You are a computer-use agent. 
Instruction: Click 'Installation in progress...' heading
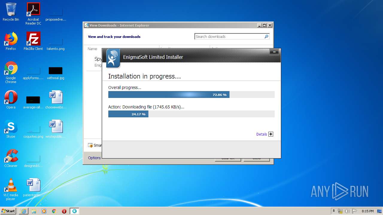tap(145, 76)
